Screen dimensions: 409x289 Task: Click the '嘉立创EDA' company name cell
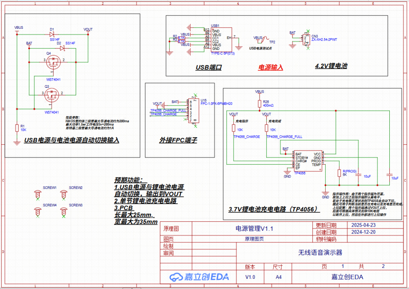(347, 277)
